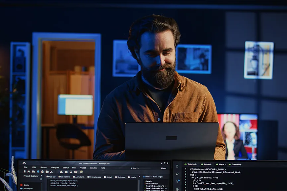This screenshot has height=191, width=287.
Task: Open the Source Control branch icon
Action: (x=177, y=181)
